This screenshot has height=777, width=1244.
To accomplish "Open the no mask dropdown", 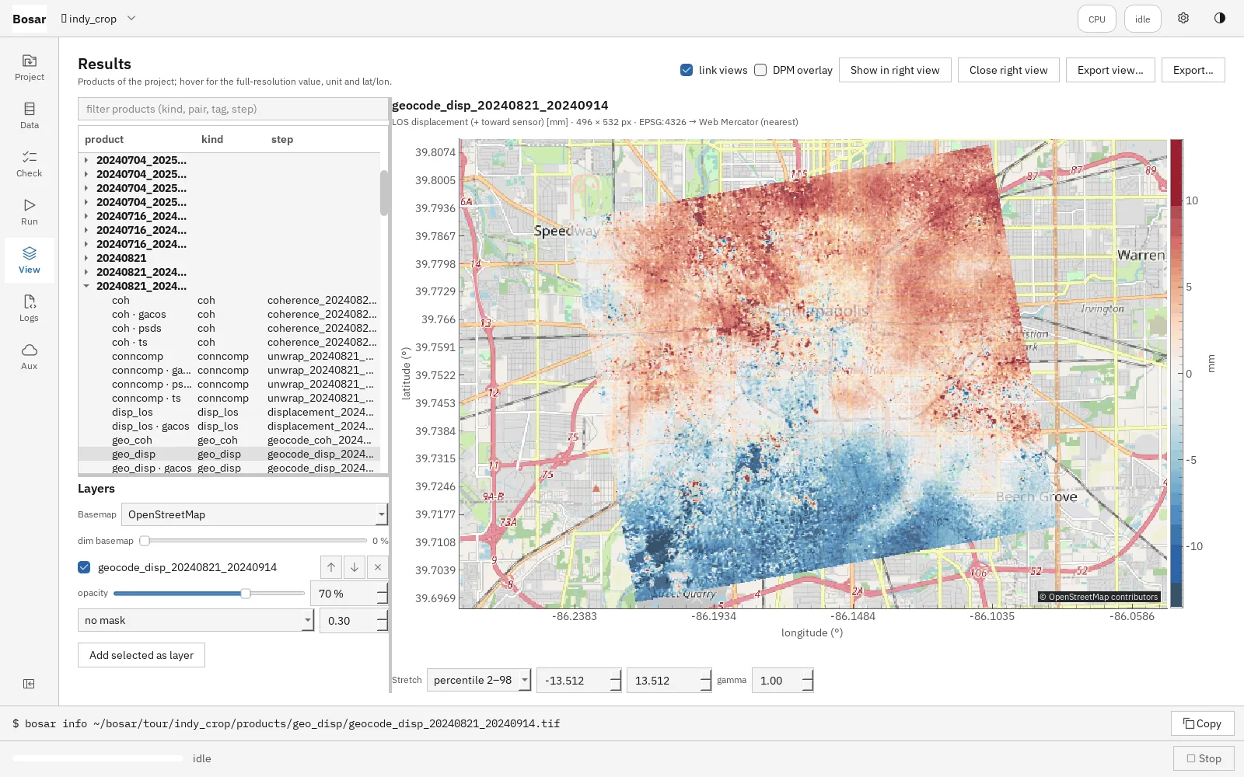I will [x=196, y=620].
